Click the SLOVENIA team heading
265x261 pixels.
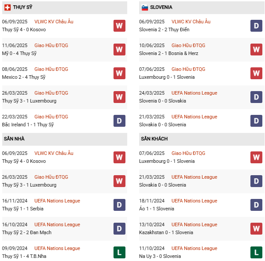[161, 7]
